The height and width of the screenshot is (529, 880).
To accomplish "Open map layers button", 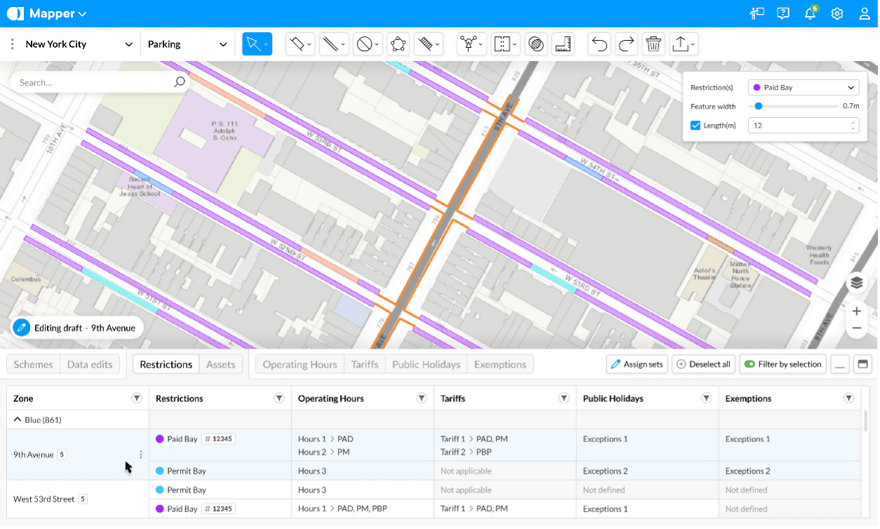I will 856,283.
